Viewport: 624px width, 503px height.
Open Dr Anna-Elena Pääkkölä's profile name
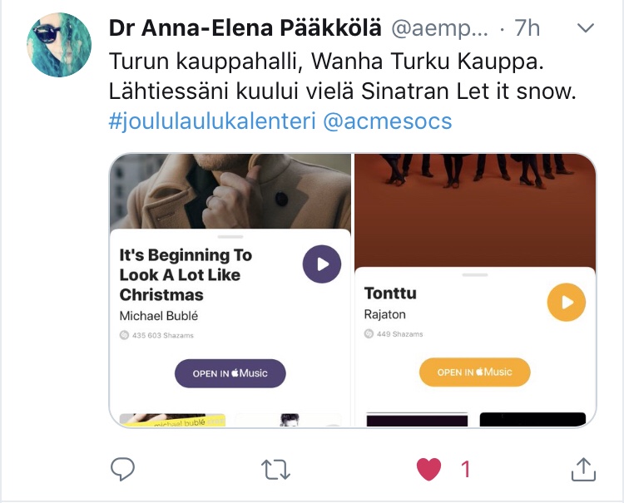tap(245, 27)
